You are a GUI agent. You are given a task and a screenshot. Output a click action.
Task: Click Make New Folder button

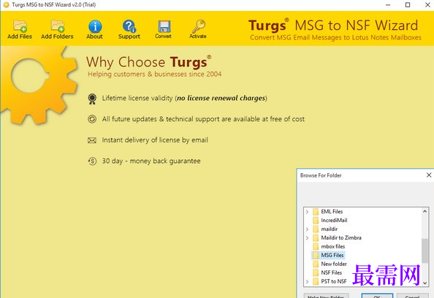[326, 296]
